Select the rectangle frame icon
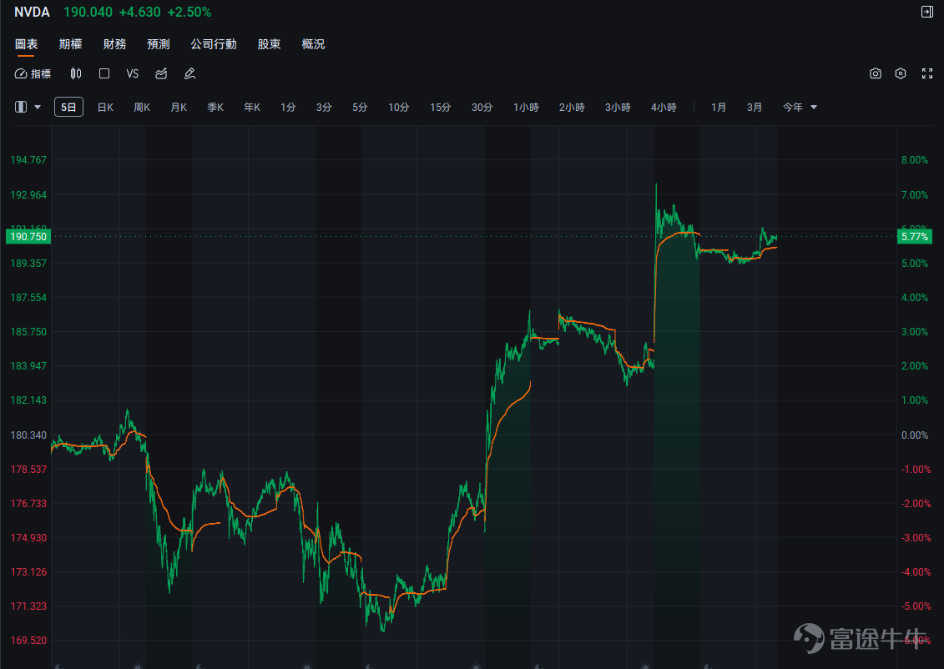 [104, 73]
